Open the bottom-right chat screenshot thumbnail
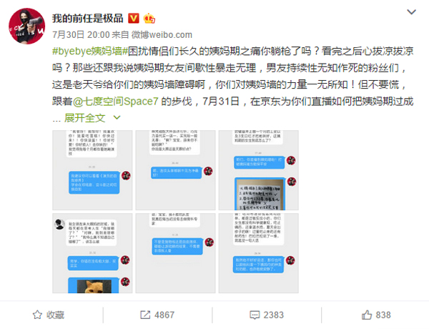This screenshot has width=429, height=329. click(259, 253)
